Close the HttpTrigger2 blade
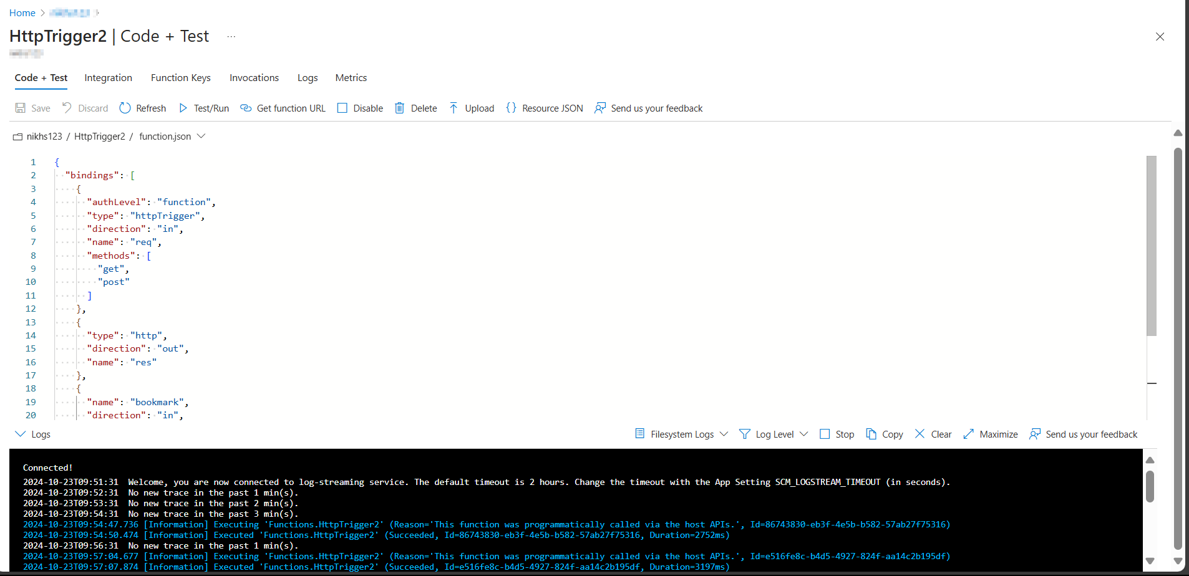Screen dimensions: 1189x576 click(x=1160, y=37)
